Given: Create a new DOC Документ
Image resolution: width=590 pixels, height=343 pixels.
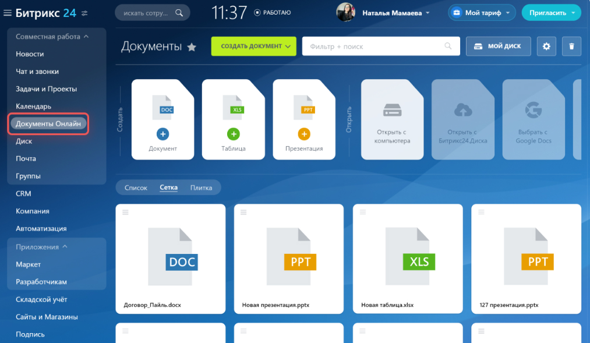Looking at the screenshot, I should 163,119.
